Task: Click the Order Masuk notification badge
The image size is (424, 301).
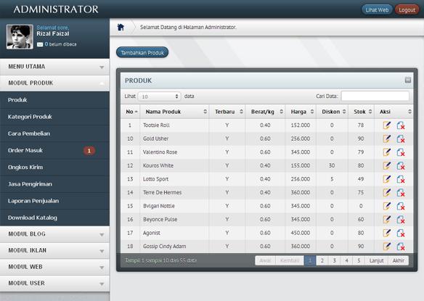Action: (89, 151)
